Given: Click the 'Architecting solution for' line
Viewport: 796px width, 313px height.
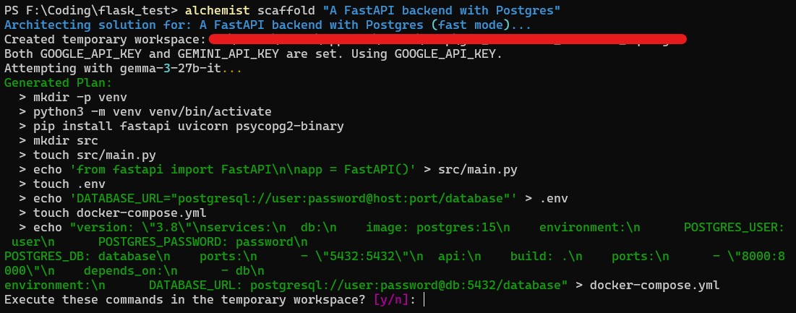Looking at the screenshot, I should click(268, 25).
